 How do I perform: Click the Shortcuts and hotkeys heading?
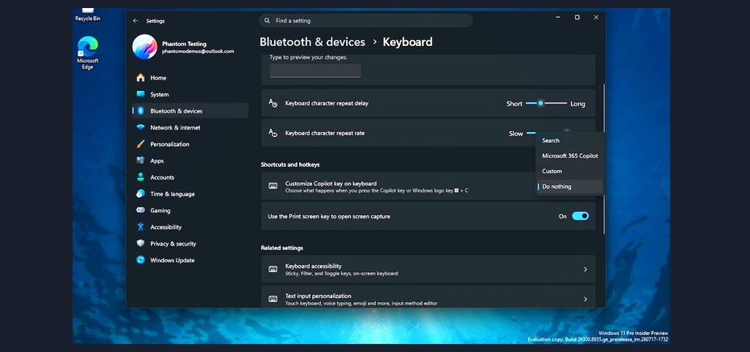pyautogui.click(x=290, y=164)
